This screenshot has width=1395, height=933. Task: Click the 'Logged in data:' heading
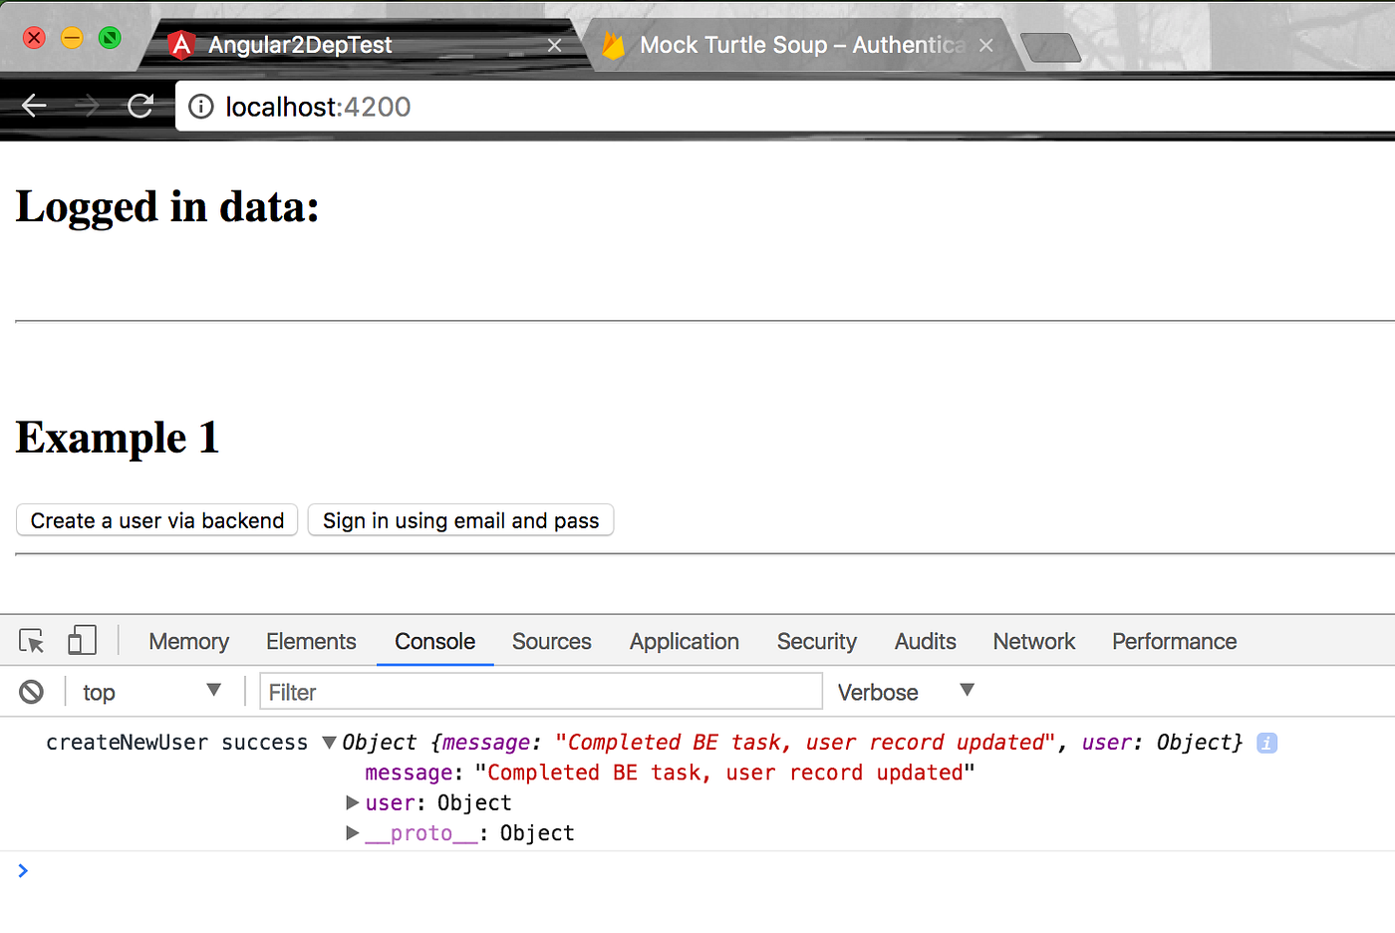pos(167,206)
